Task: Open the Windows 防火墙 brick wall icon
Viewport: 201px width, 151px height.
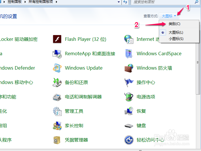Action: point(129,68)
